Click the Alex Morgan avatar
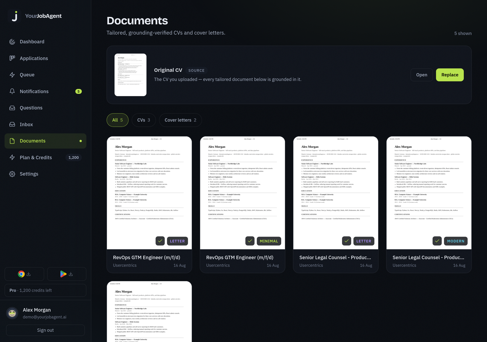The height and width of the screenshot is (342, 487). [12, 313]
